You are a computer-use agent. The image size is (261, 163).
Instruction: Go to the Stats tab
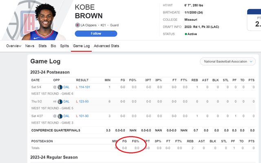[42, 46]
